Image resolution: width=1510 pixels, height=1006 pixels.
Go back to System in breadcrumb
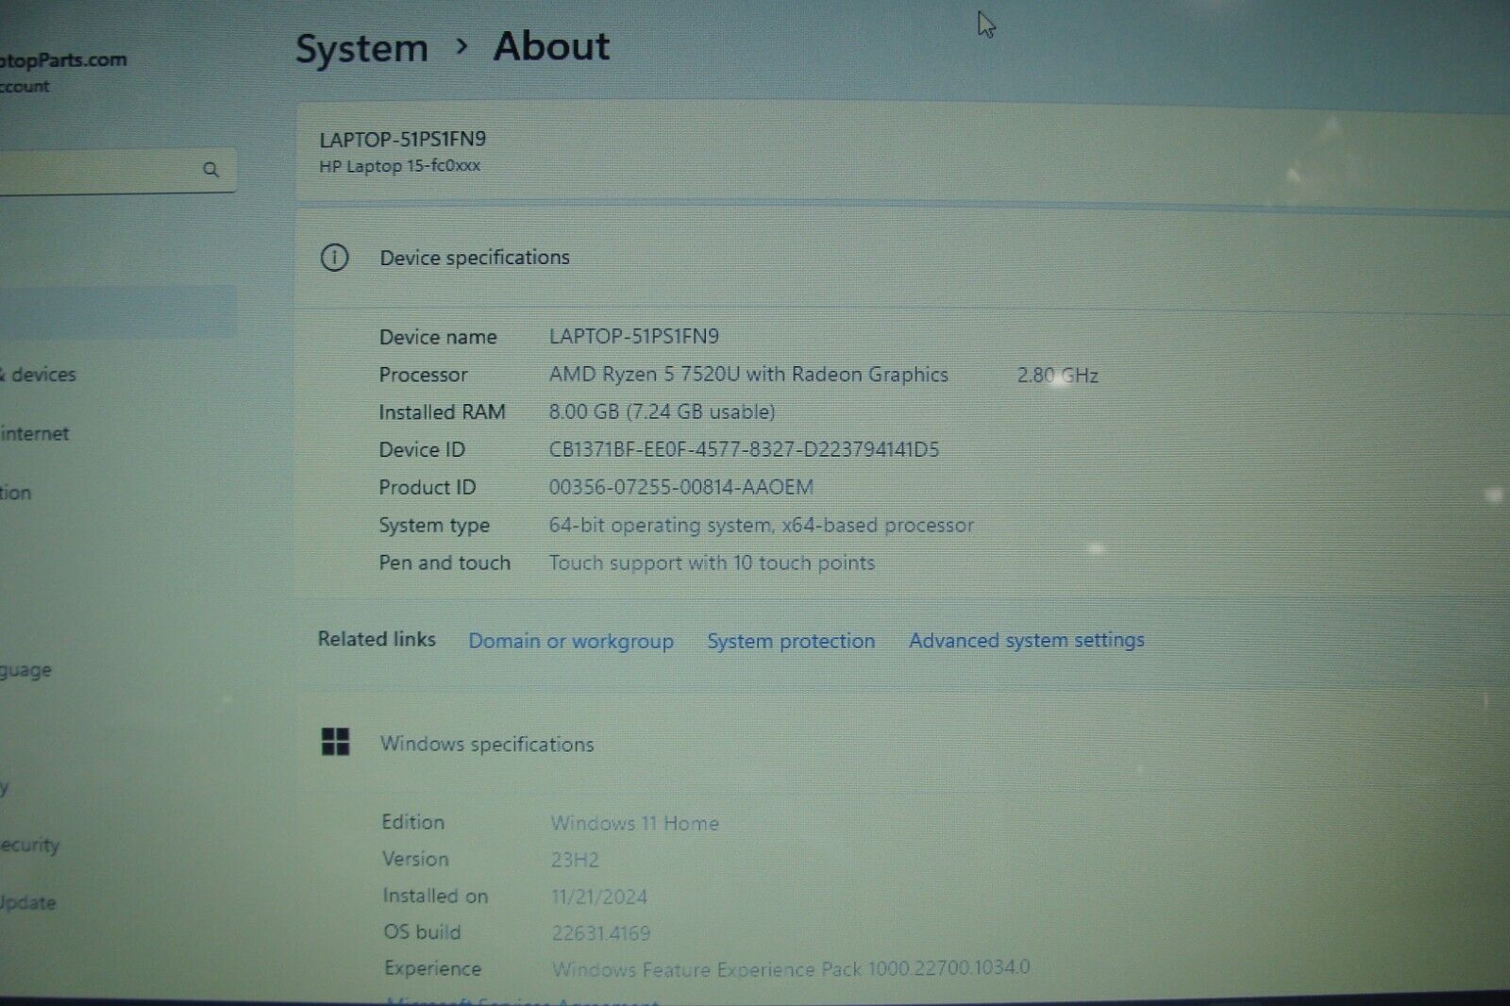click(361, 48)
